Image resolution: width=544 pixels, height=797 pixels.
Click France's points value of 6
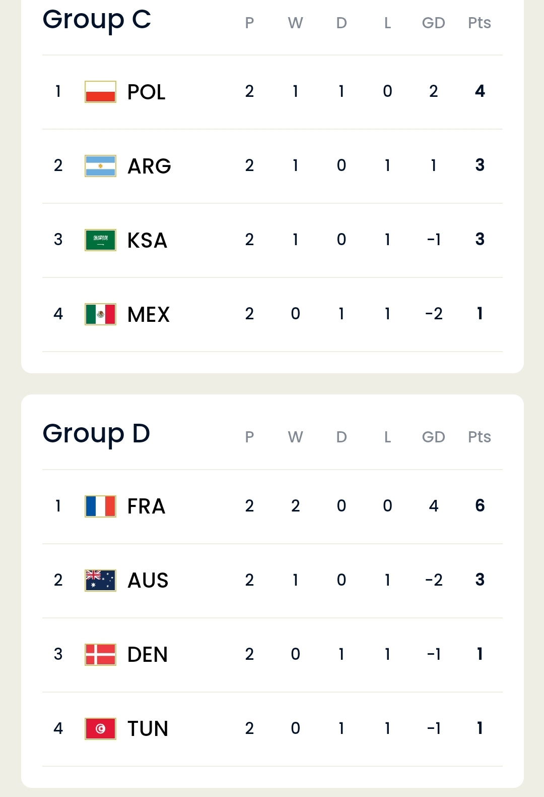480,505
